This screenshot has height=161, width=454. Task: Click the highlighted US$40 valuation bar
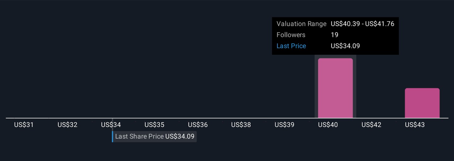[335, 88]
